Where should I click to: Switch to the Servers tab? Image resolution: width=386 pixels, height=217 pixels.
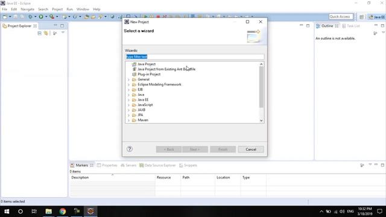click(128, 165)
